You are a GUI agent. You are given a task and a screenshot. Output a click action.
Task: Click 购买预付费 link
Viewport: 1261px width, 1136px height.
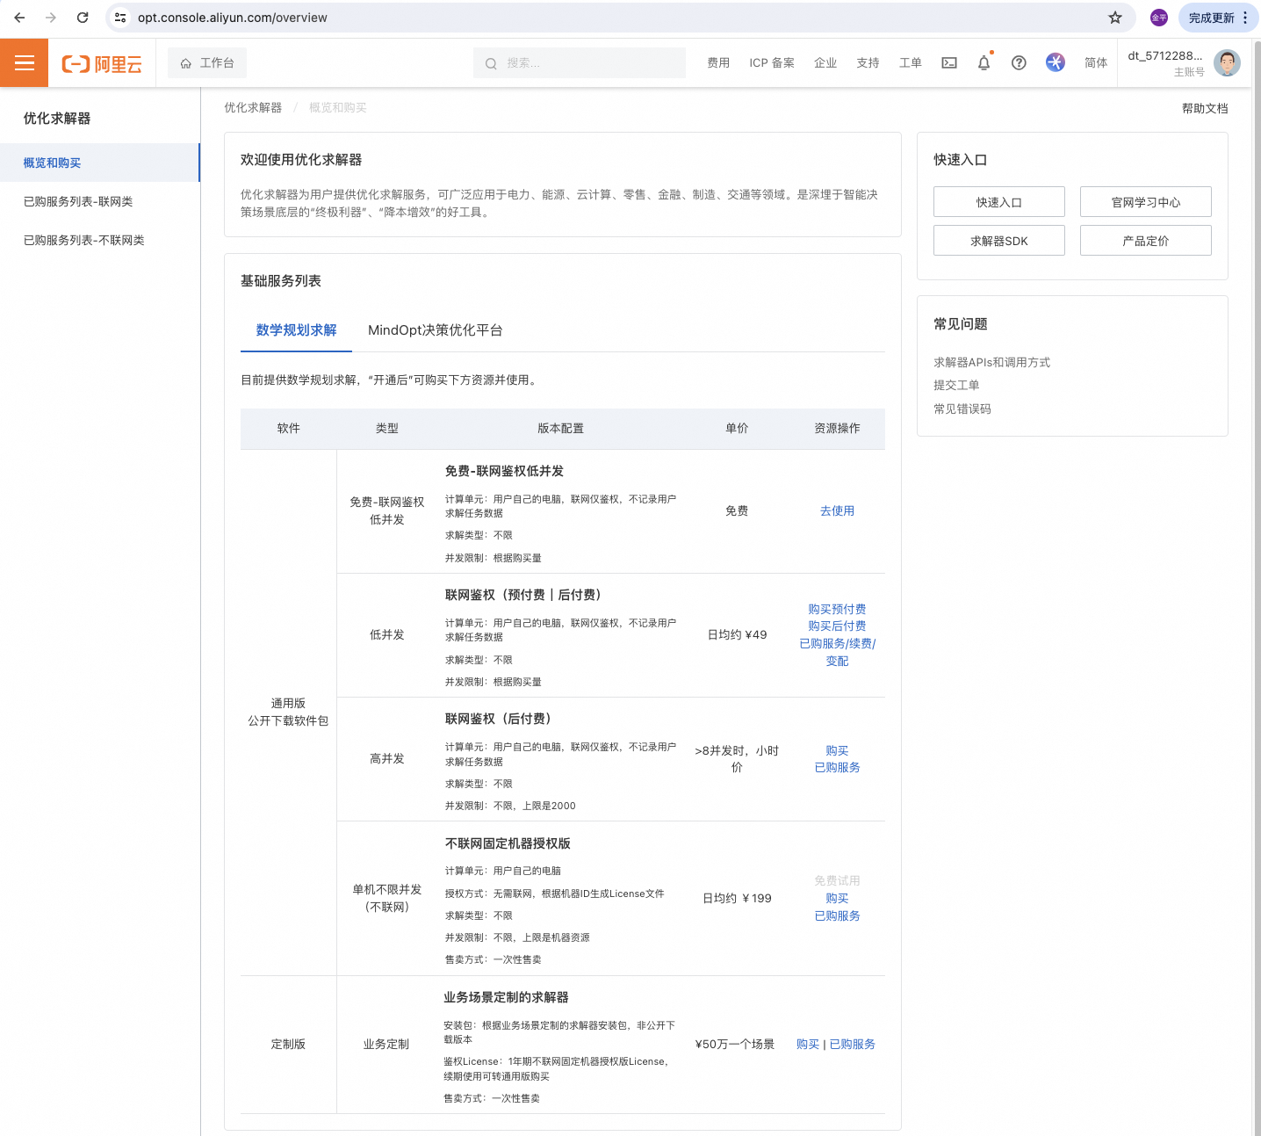pos(837,609)
